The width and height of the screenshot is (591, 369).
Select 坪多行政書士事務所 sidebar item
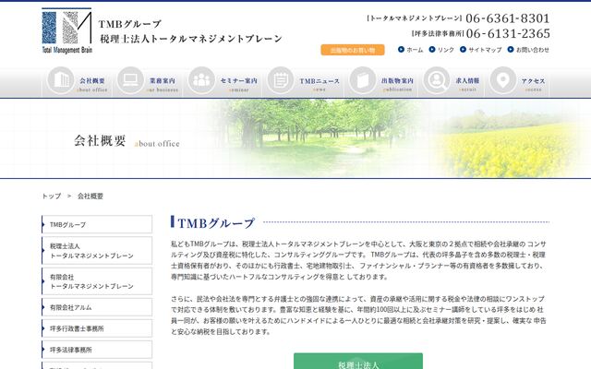coord(97,328)
